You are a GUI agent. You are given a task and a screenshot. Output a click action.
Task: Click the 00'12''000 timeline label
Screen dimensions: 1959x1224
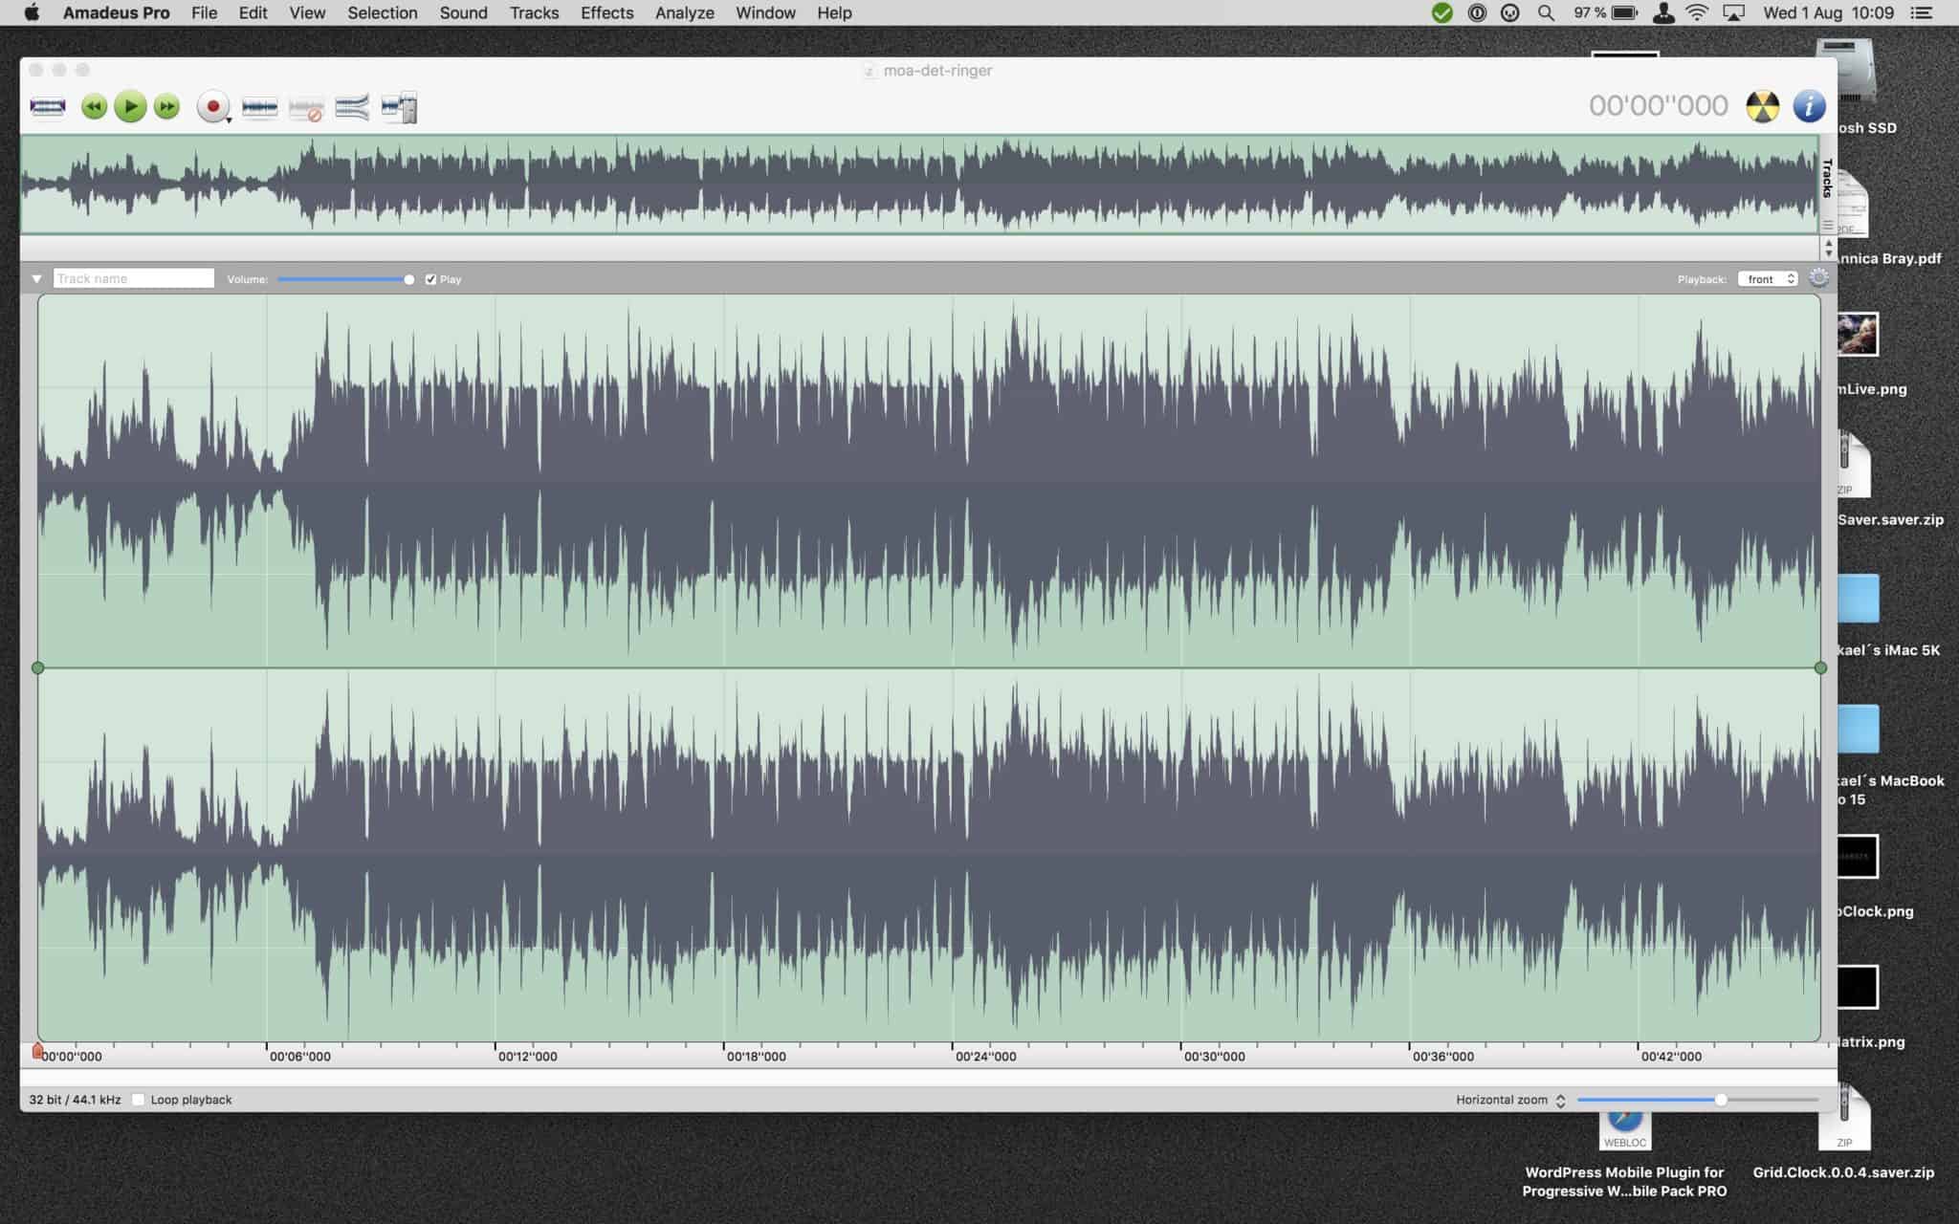click(528, 1057)
